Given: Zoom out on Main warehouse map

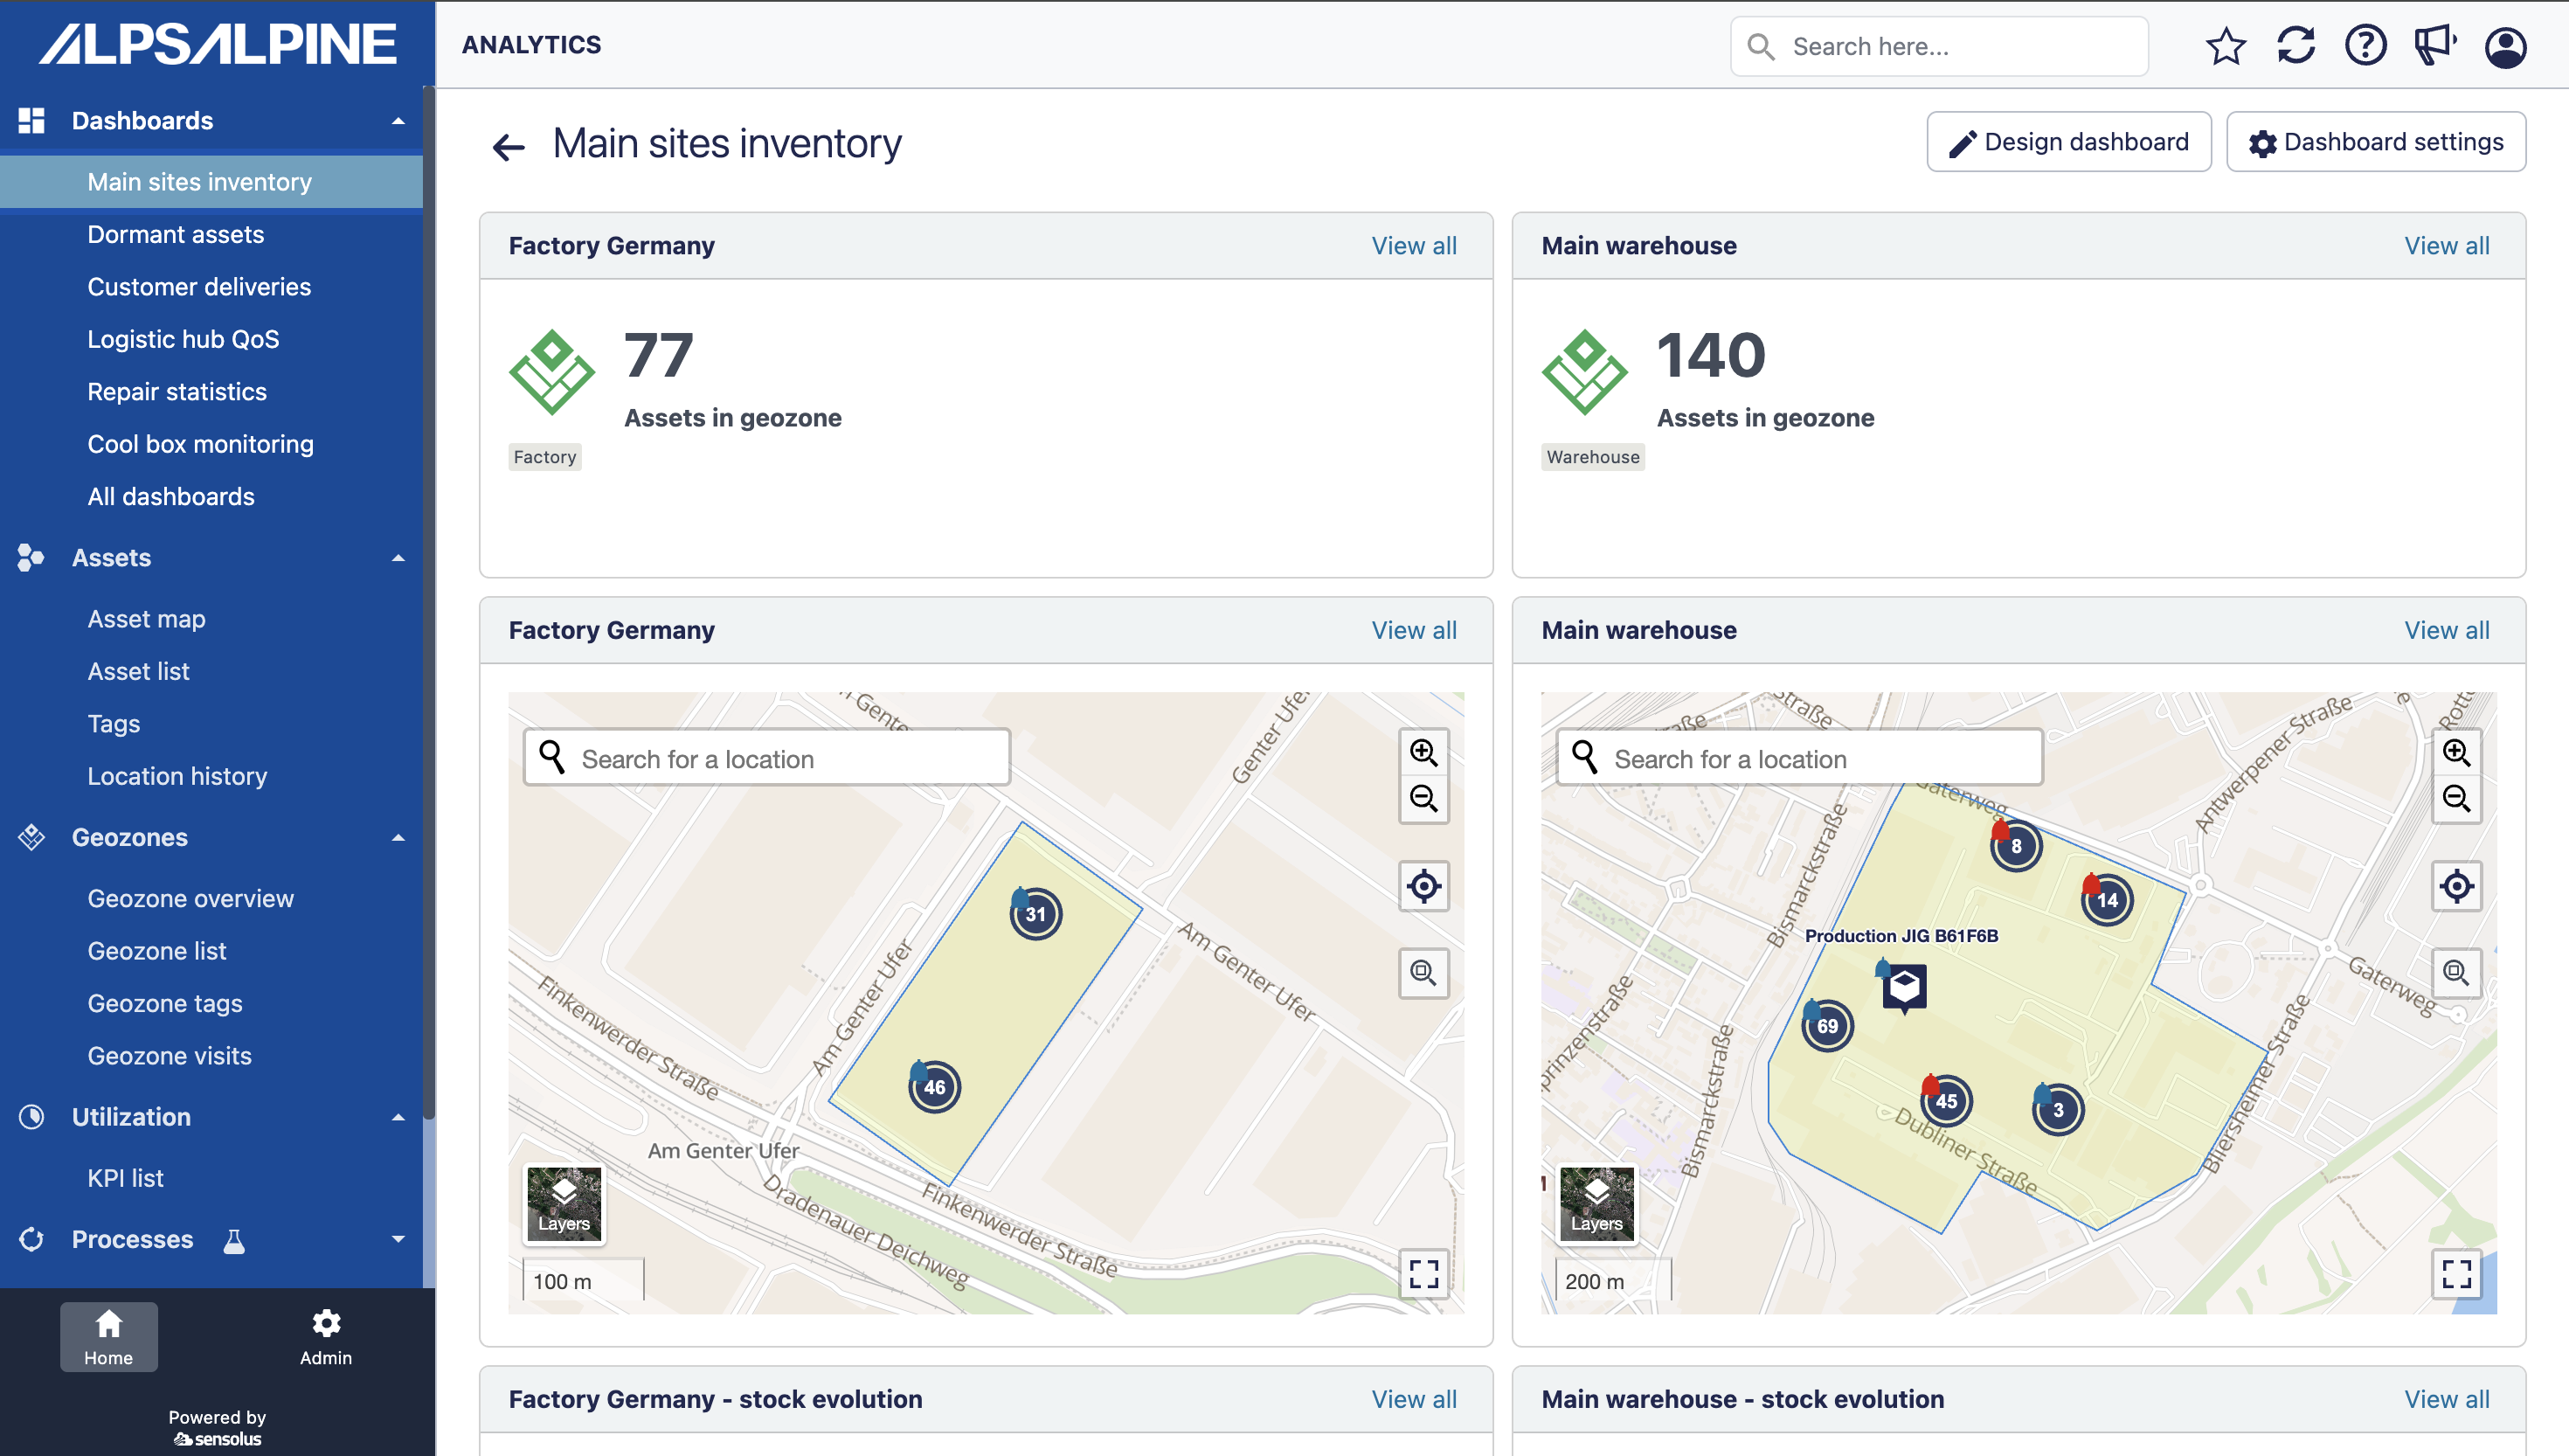Looking at the screenshot, I should (x=2456, y=798).
